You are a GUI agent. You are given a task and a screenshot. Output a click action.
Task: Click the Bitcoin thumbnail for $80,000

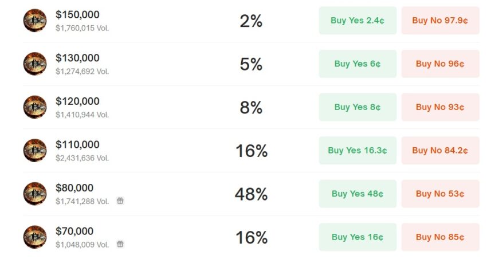(35, 194)
